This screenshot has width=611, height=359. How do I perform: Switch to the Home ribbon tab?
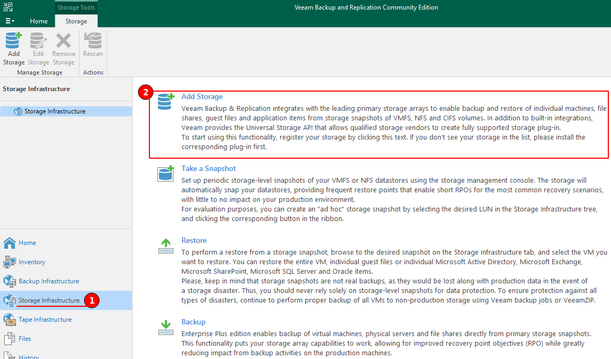pyautogui.click(x=38, y=21)
